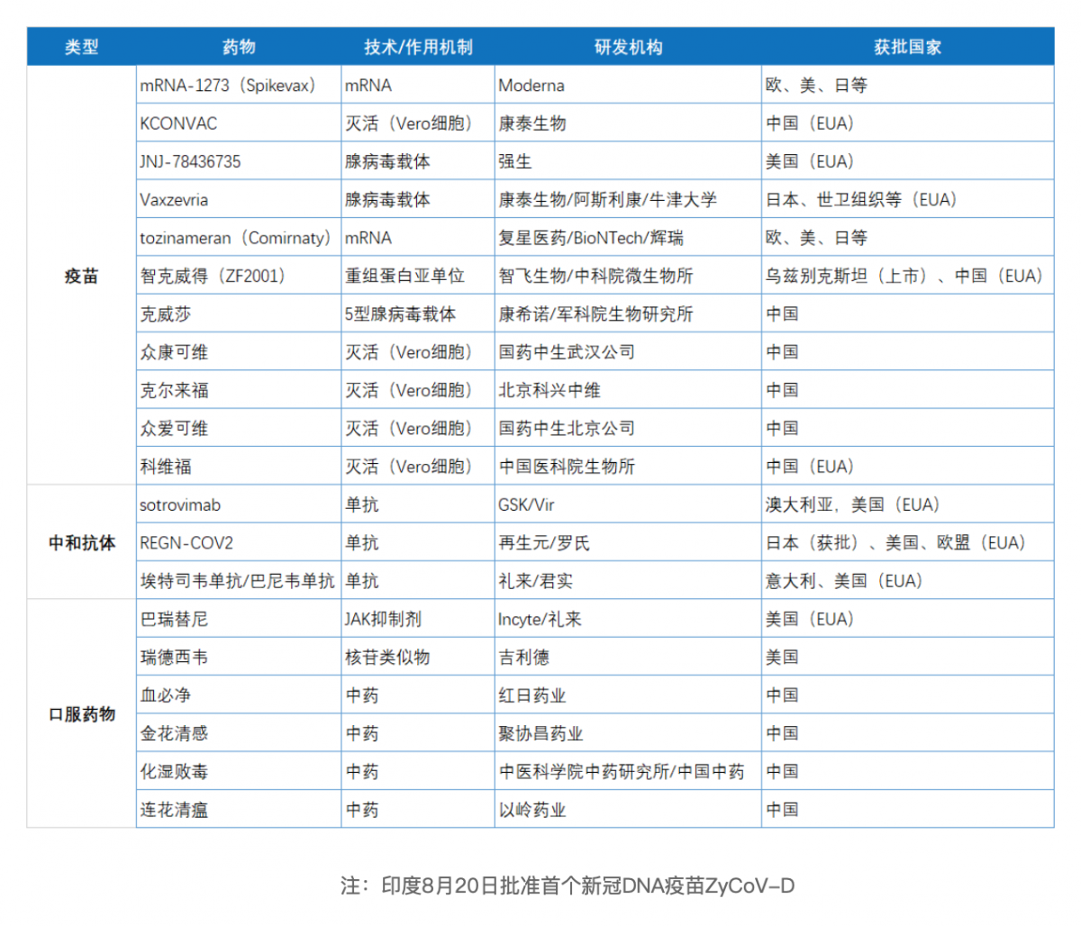This screenshot has width=1081, height=926.
Task: Click the footnote about ZyCoV-D DNA vaccine
Action: [568, 885]
